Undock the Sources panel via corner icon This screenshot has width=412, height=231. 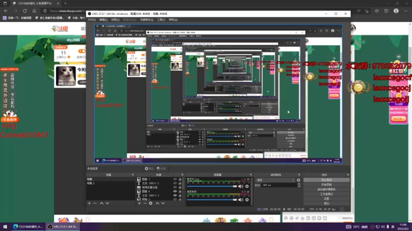click(x=182, y=175)
